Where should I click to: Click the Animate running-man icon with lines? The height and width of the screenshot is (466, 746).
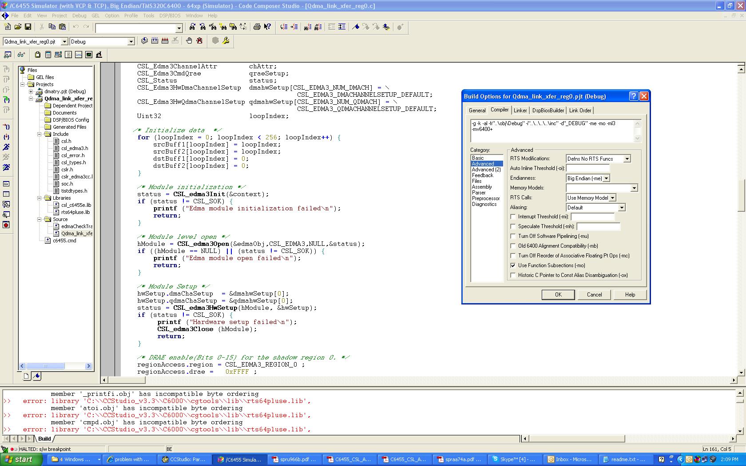(6, 167)
